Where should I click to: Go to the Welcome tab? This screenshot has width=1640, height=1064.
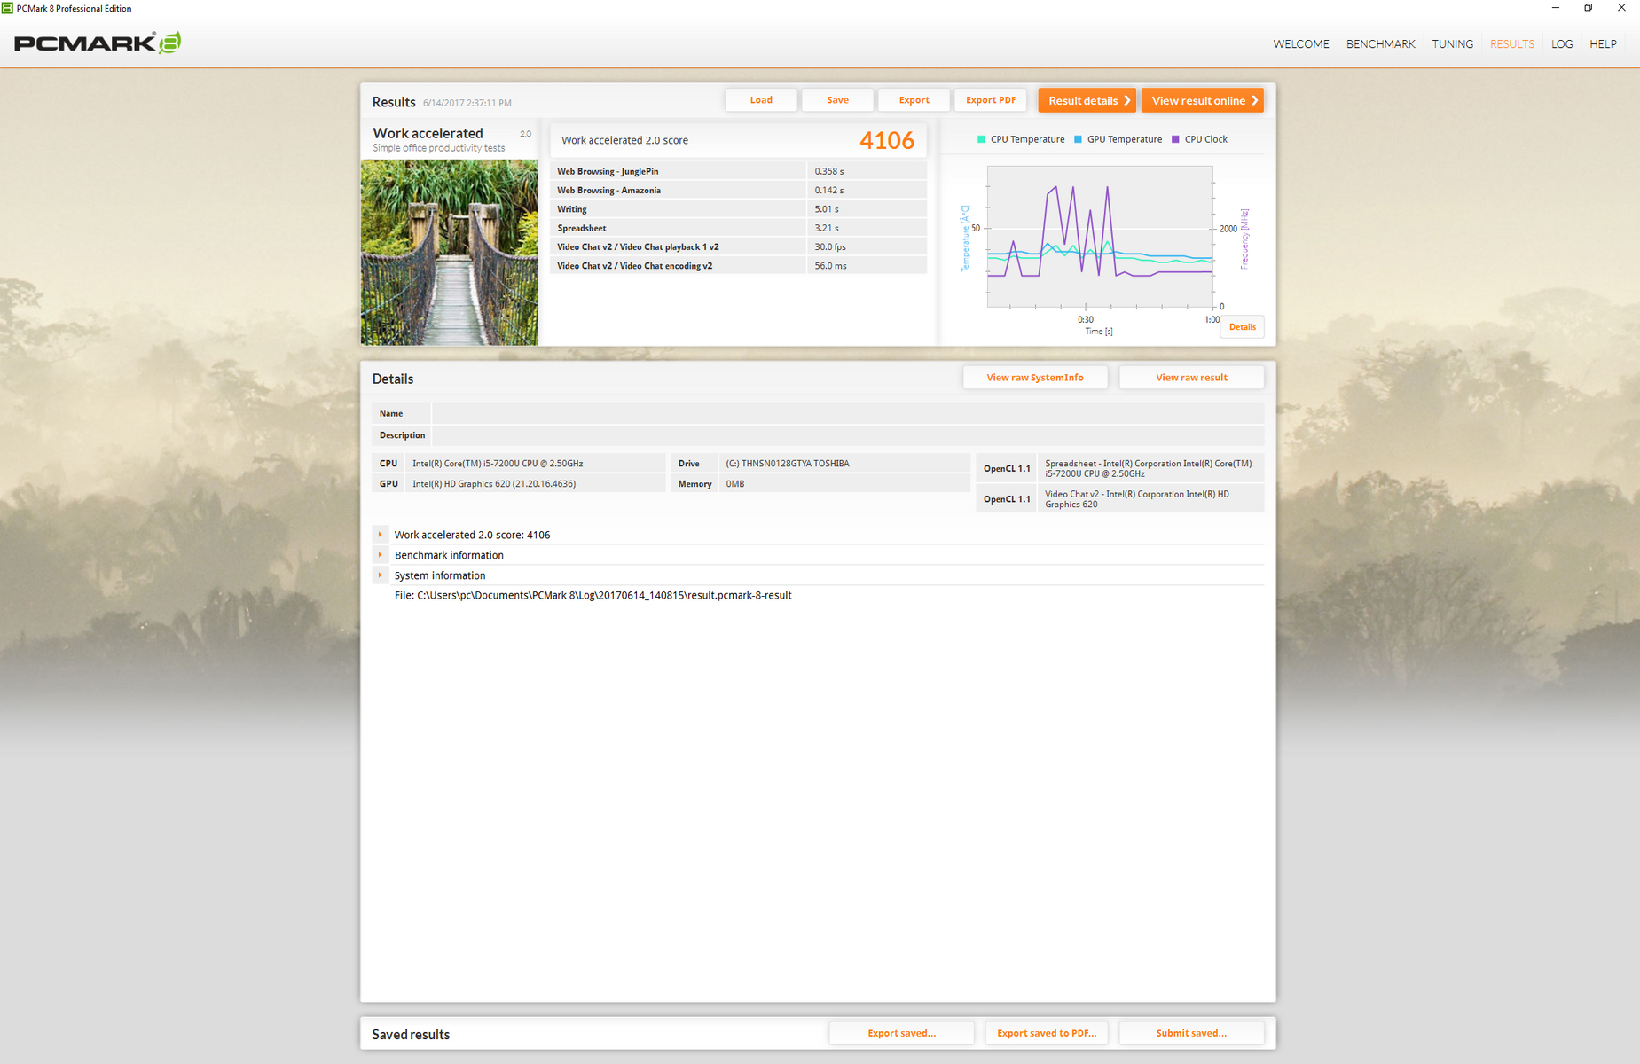[1300, 44]
